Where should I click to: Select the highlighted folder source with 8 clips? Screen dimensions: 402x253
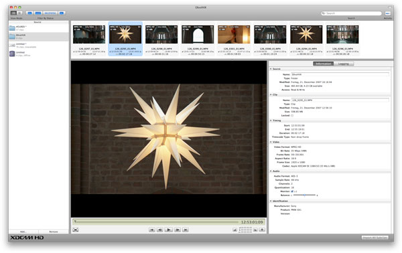pos(38,37)
